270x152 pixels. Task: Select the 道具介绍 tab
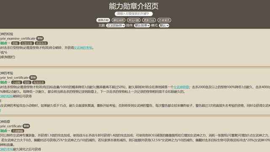pos(103,20)
